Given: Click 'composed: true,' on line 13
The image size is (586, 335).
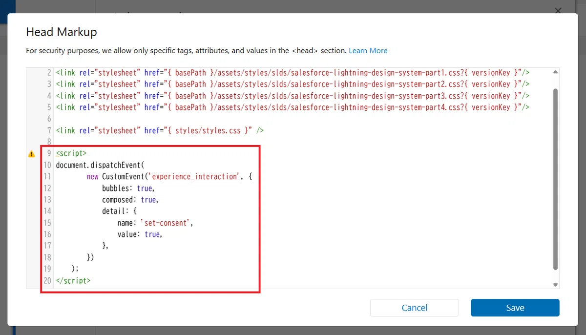Looking at the screenshot, I should coord(130,200).
